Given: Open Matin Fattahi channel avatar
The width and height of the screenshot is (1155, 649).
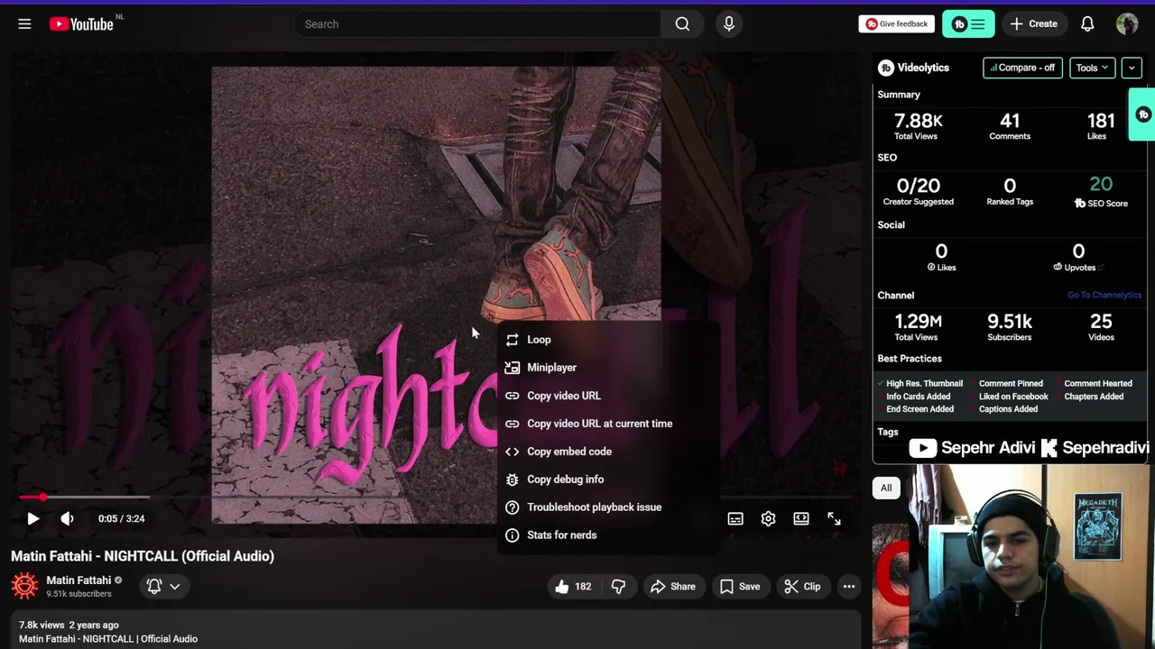Looking at the screenshot, I should (24, 586).
